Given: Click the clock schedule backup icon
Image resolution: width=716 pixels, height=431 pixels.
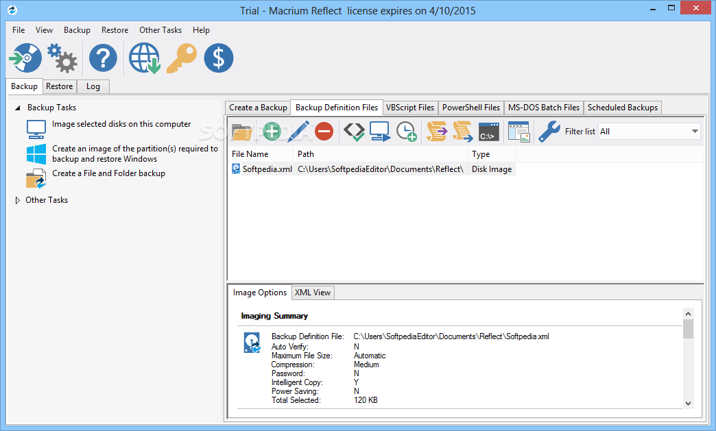Looking at the screenshot, I should pyautogui.click(x=407, y=132).
